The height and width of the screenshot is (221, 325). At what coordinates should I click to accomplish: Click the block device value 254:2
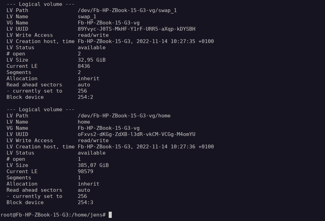[85, 97]
